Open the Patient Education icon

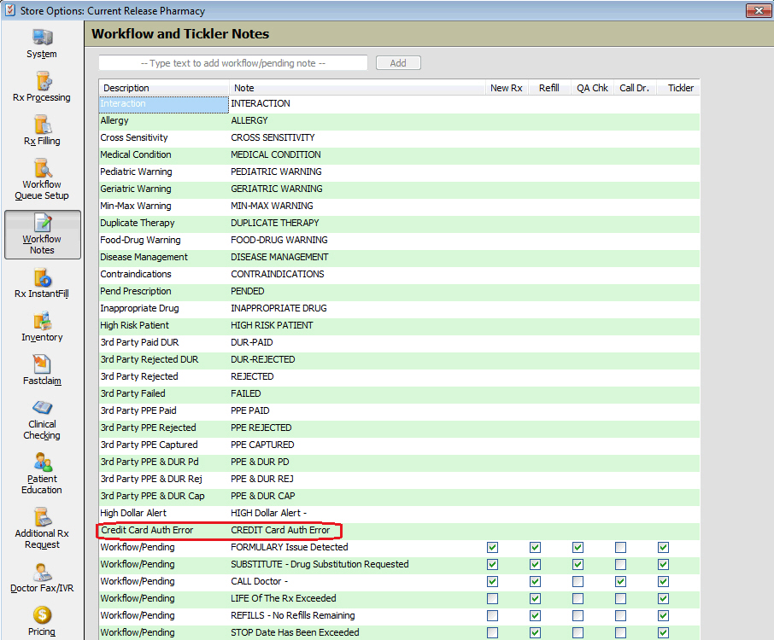pyautogui.click(x=42, y=463)
